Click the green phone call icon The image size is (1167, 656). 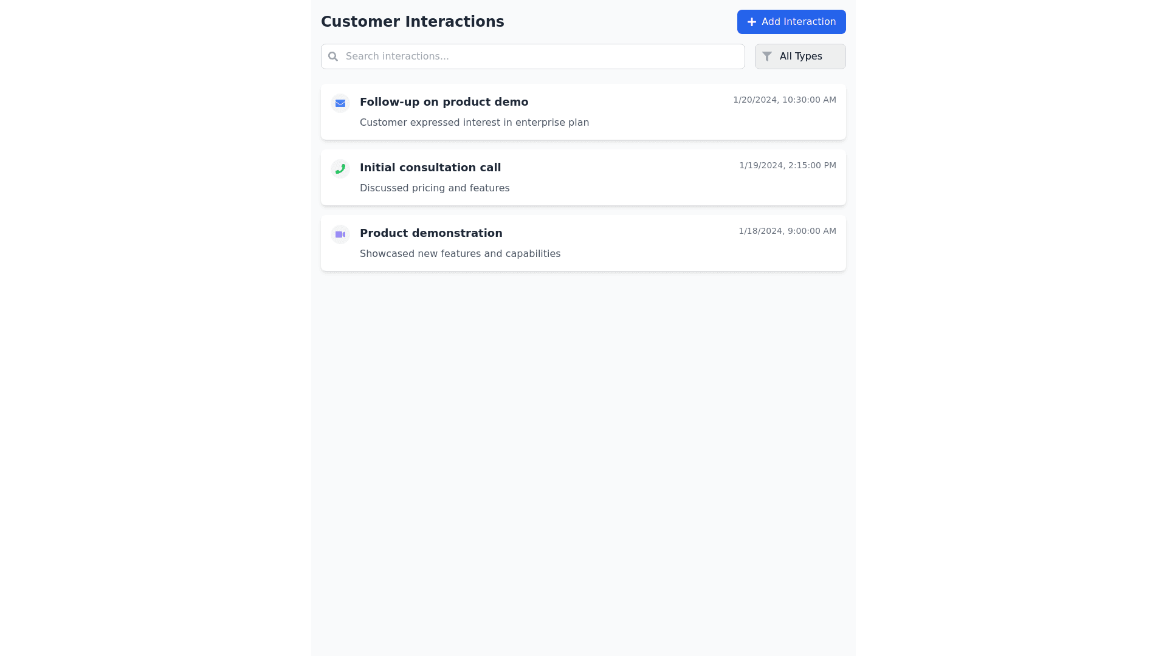click(340, 169)
